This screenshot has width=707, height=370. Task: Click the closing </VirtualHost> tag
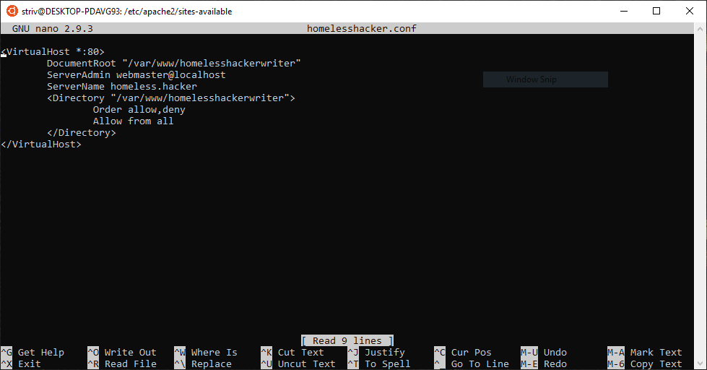tap(41, 145)
